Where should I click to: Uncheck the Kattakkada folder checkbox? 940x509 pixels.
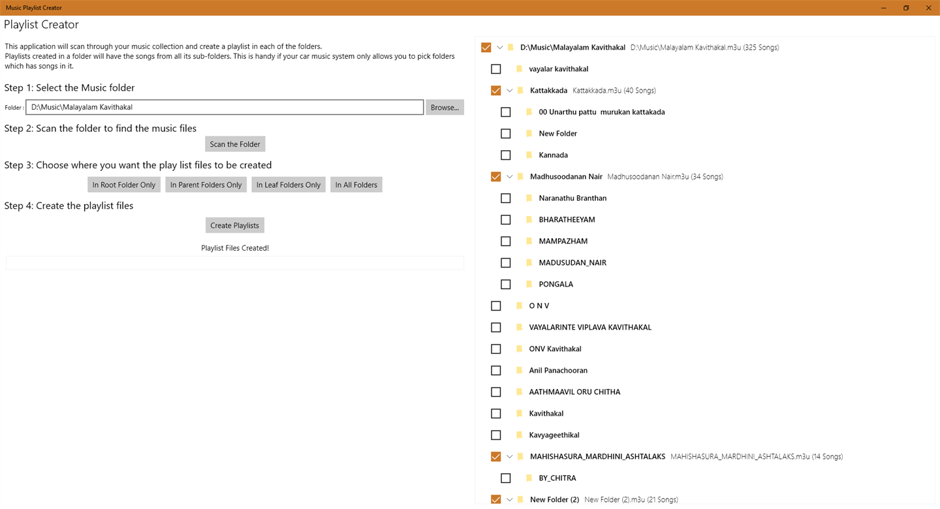(x=496, y=90)
